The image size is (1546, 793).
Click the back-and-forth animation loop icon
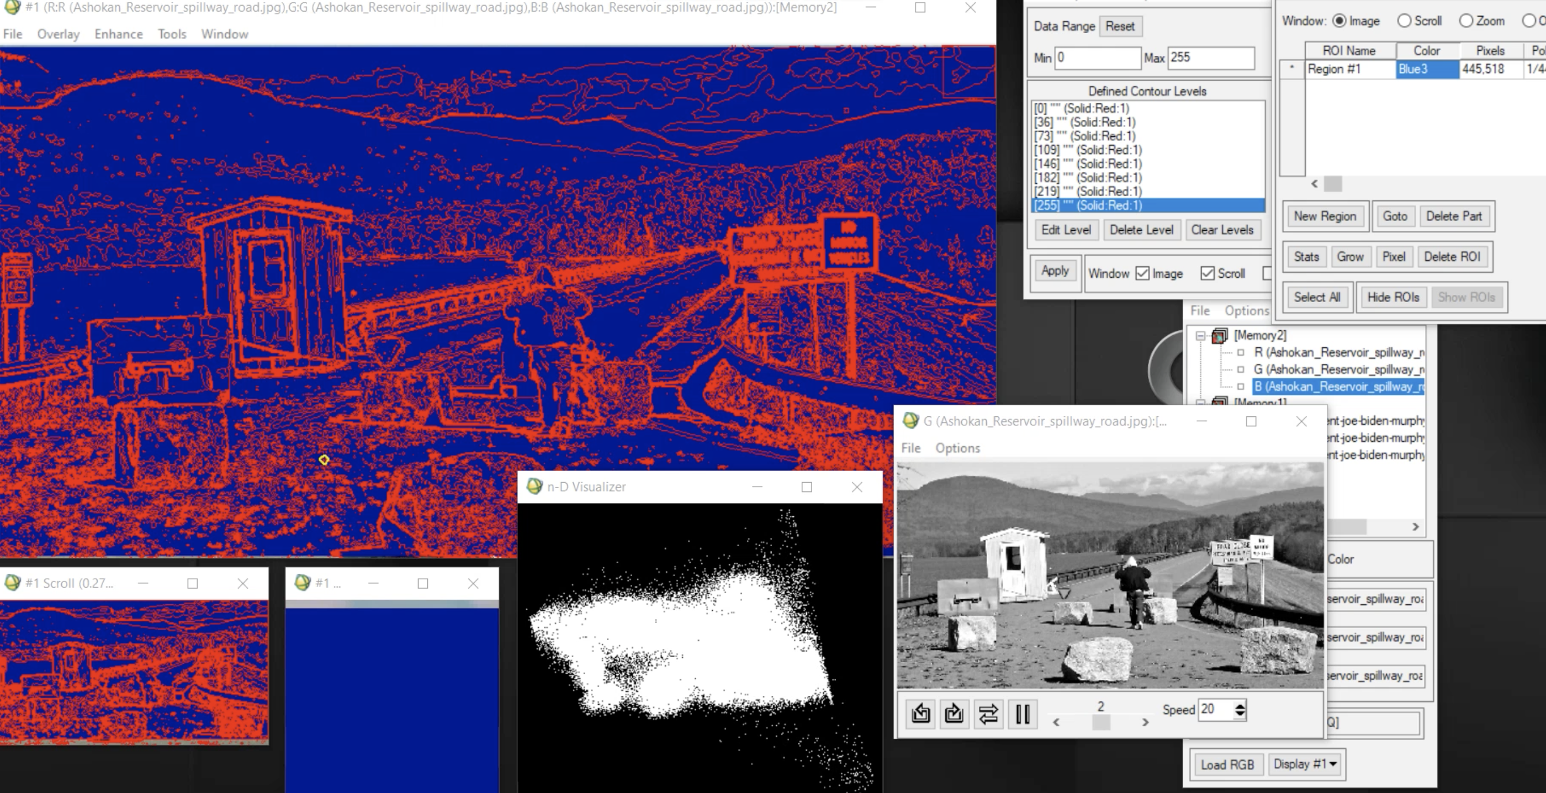pyautogui.click(x=988, y=713)
